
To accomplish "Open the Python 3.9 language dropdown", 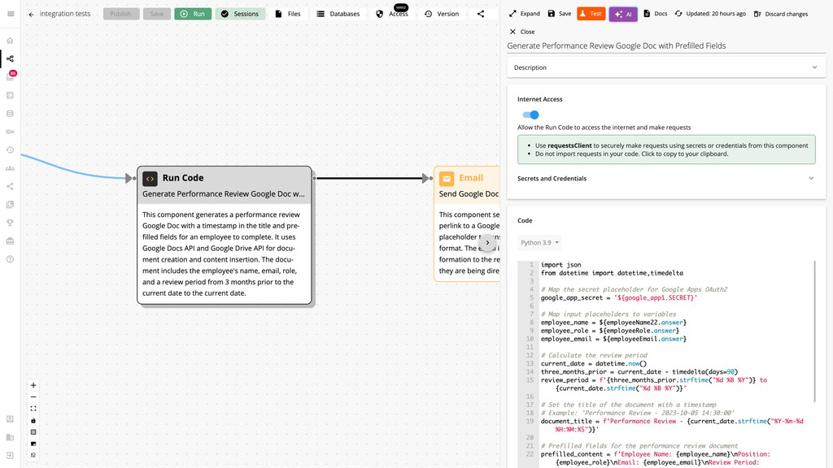I will tap(539, 242).
